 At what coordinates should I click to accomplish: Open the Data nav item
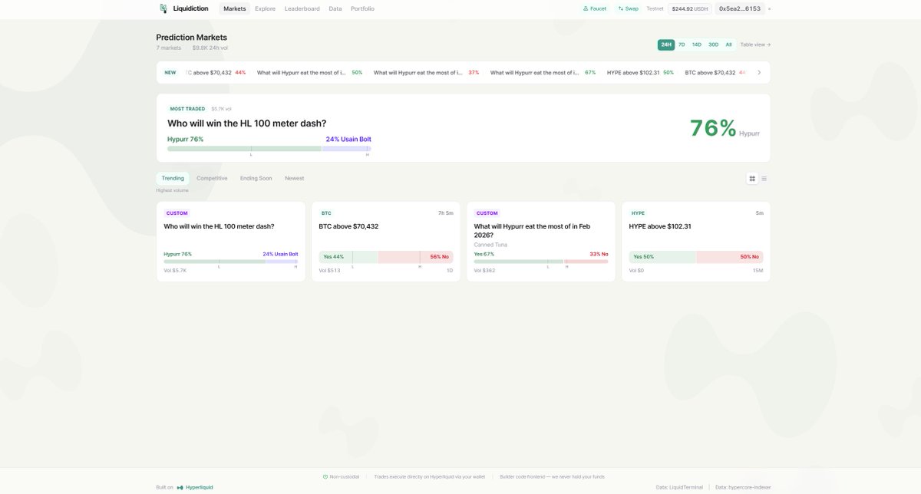click(x=335, y=8)
